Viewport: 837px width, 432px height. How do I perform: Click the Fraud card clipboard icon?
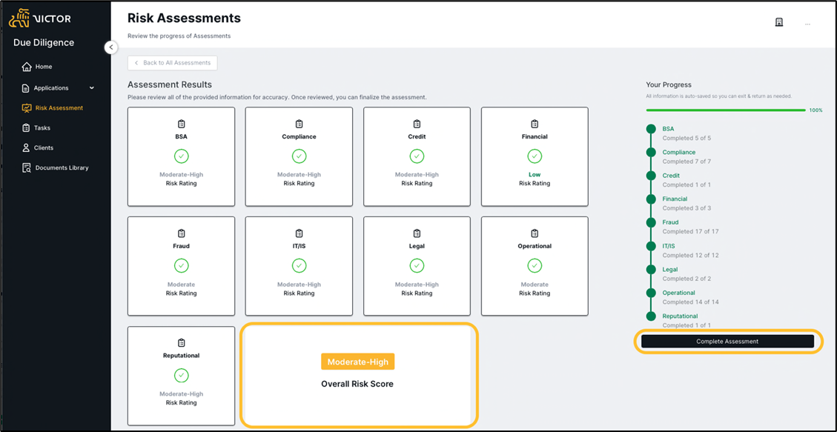[182, 233]
